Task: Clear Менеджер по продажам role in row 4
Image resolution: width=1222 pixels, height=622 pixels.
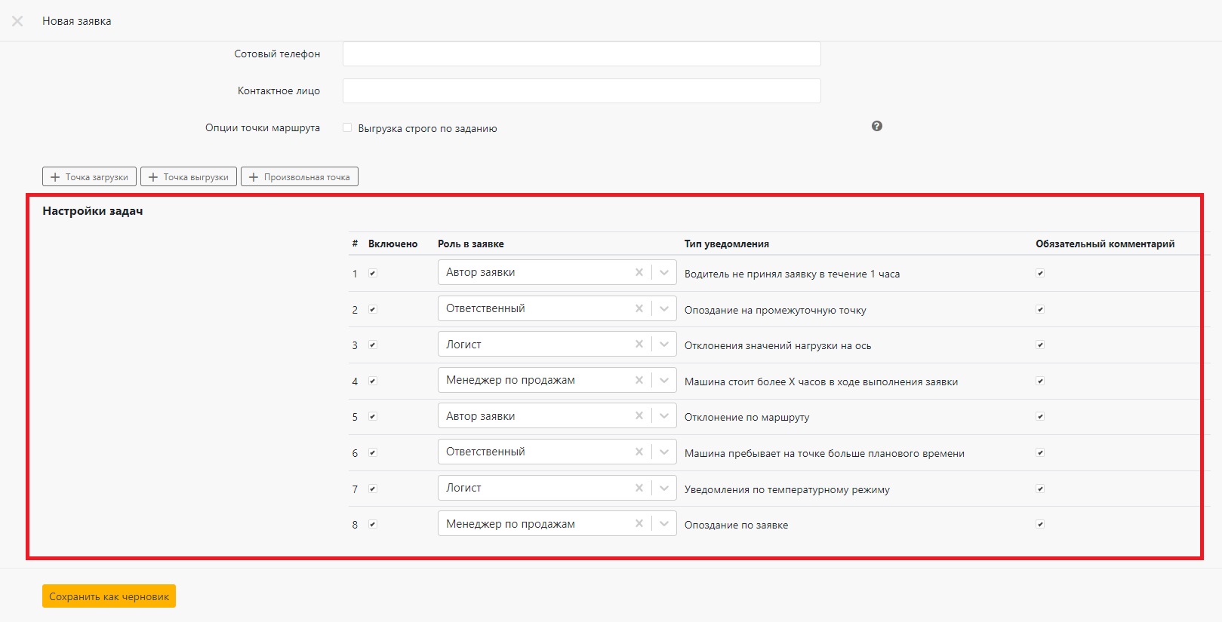Action: 639,380
